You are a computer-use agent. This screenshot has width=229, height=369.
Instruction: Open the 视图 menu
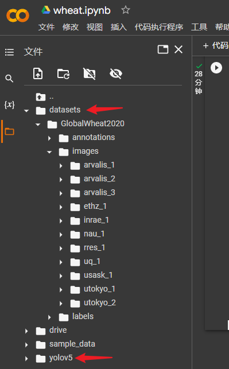pos(94,27)
